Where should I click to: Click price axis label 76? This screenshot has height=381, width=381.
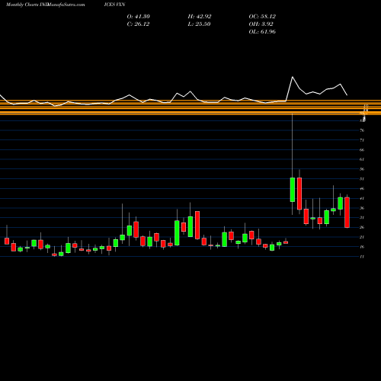(x=362, y=130)
